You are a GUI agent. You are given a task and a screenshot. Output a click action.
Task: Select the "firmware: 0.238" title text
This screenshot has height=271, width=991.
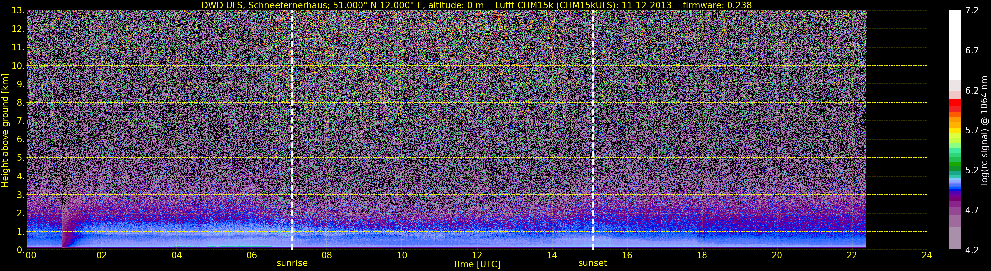717,5
